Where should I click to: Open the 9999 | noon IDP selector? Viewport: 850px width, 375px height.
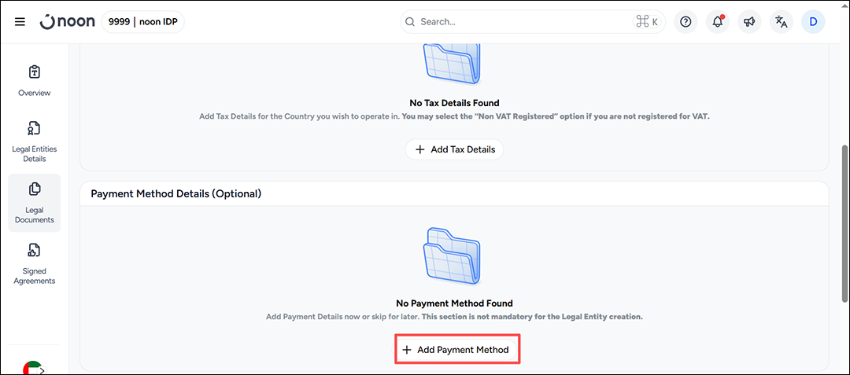tap(143, 22)
